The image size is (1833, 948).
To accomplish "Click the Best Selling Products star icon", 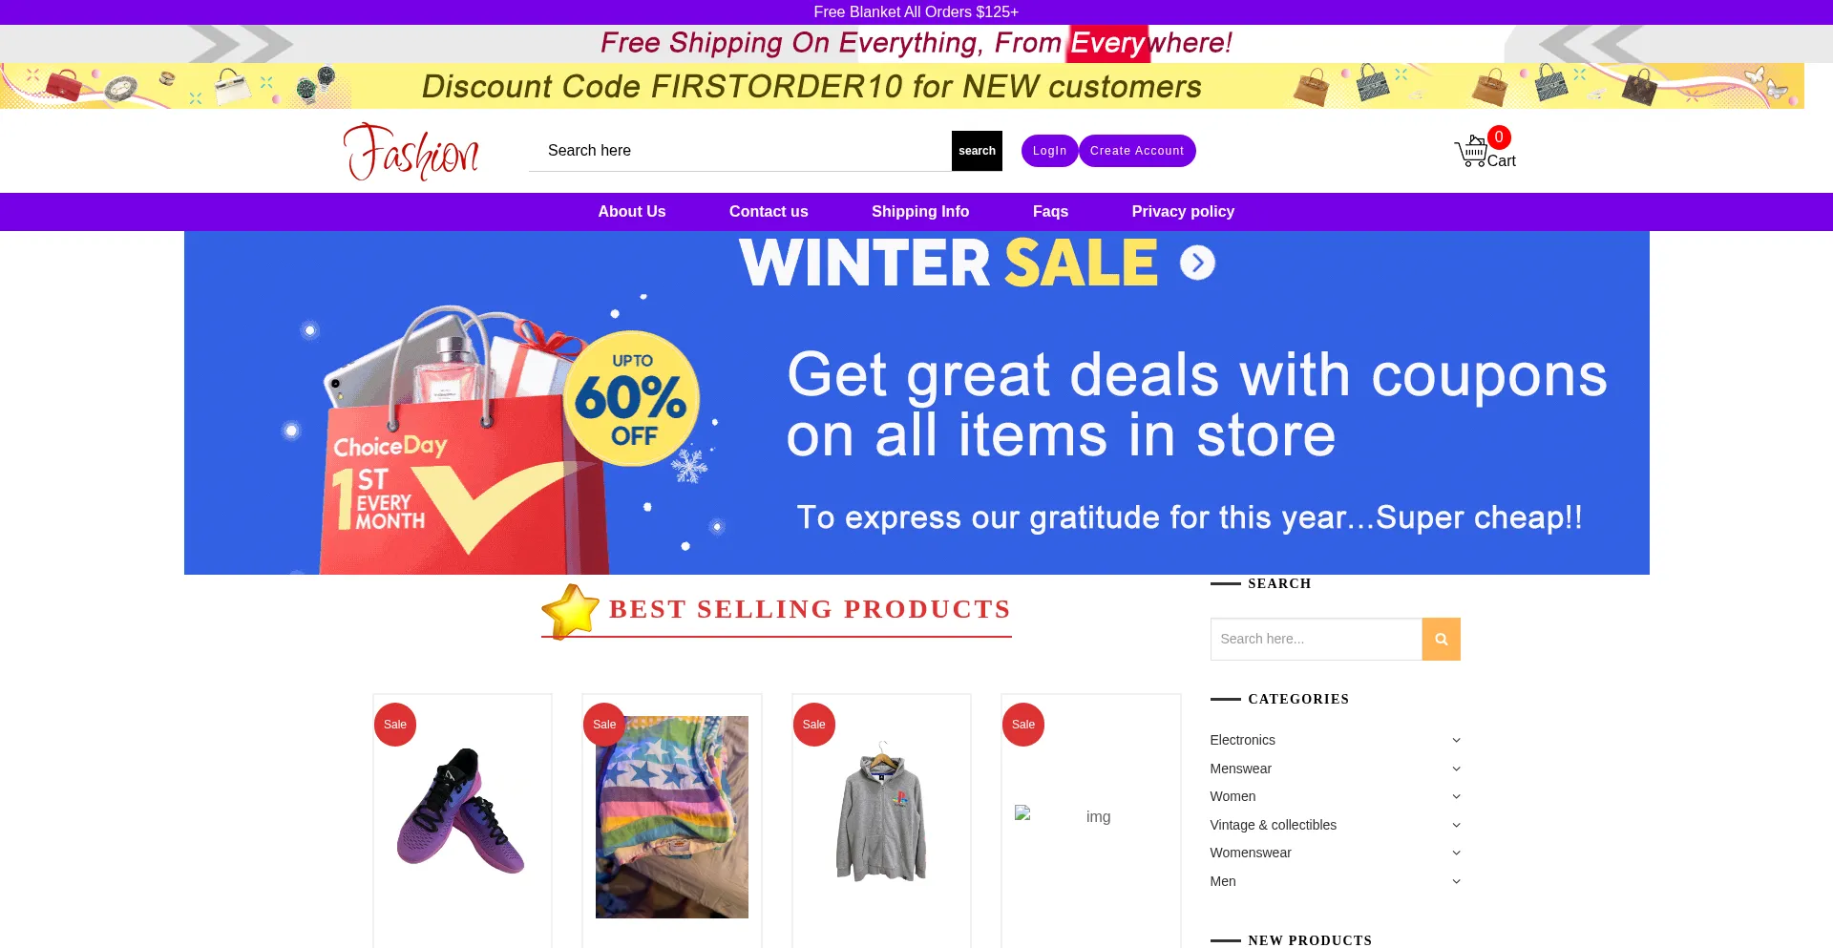I will (x=570, y=611).
